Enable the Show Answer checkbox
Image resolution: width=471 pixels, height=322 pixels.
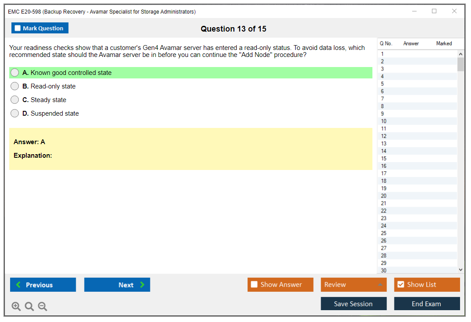click(x=254, y=285)
